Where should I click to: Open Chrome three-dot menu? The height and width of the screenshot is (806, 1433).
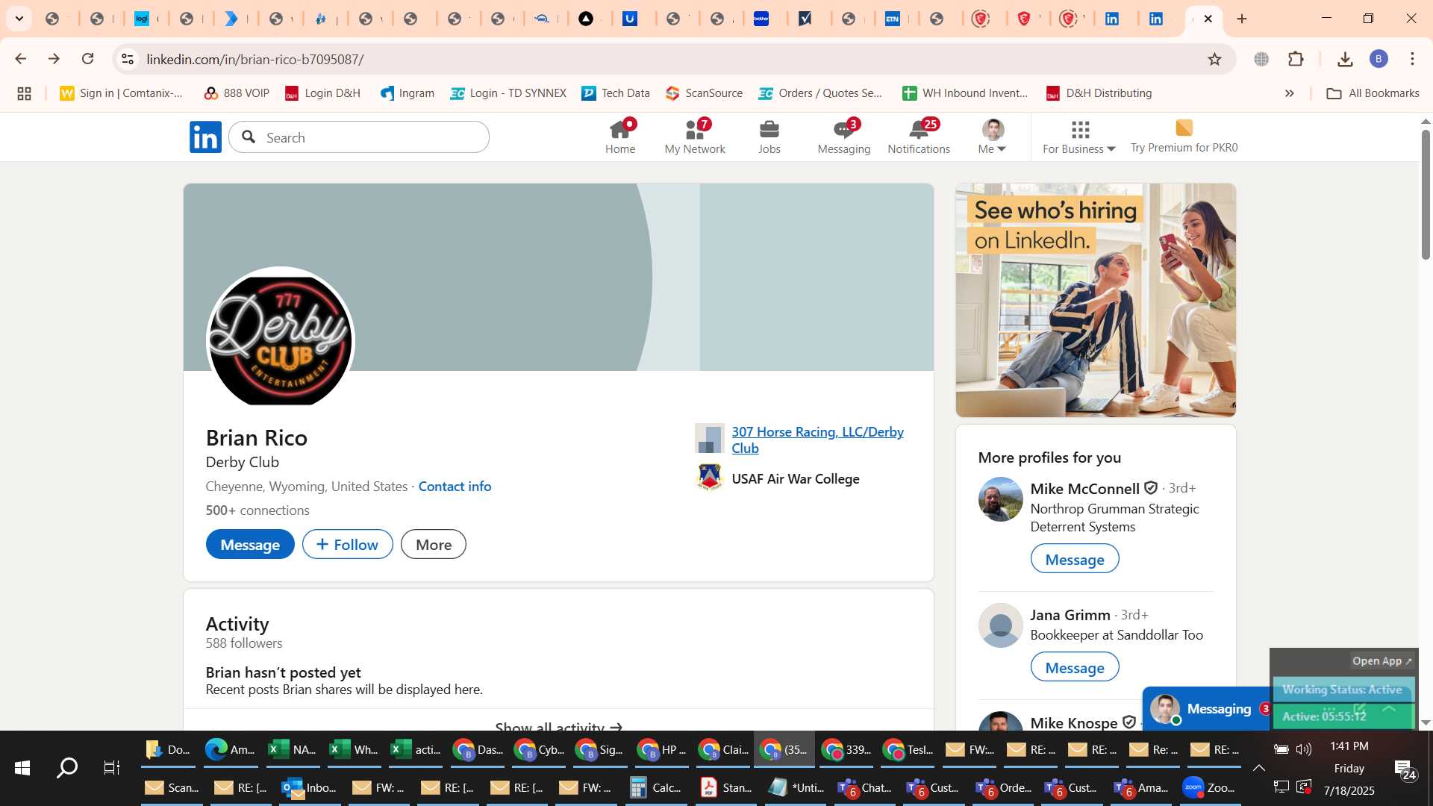pos(1412,59)
